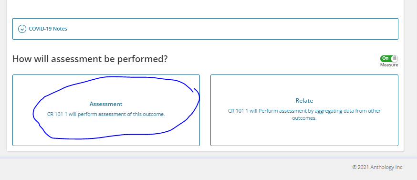Click the blank space below the Relate description
417x180 pixels.
point(304,133)
